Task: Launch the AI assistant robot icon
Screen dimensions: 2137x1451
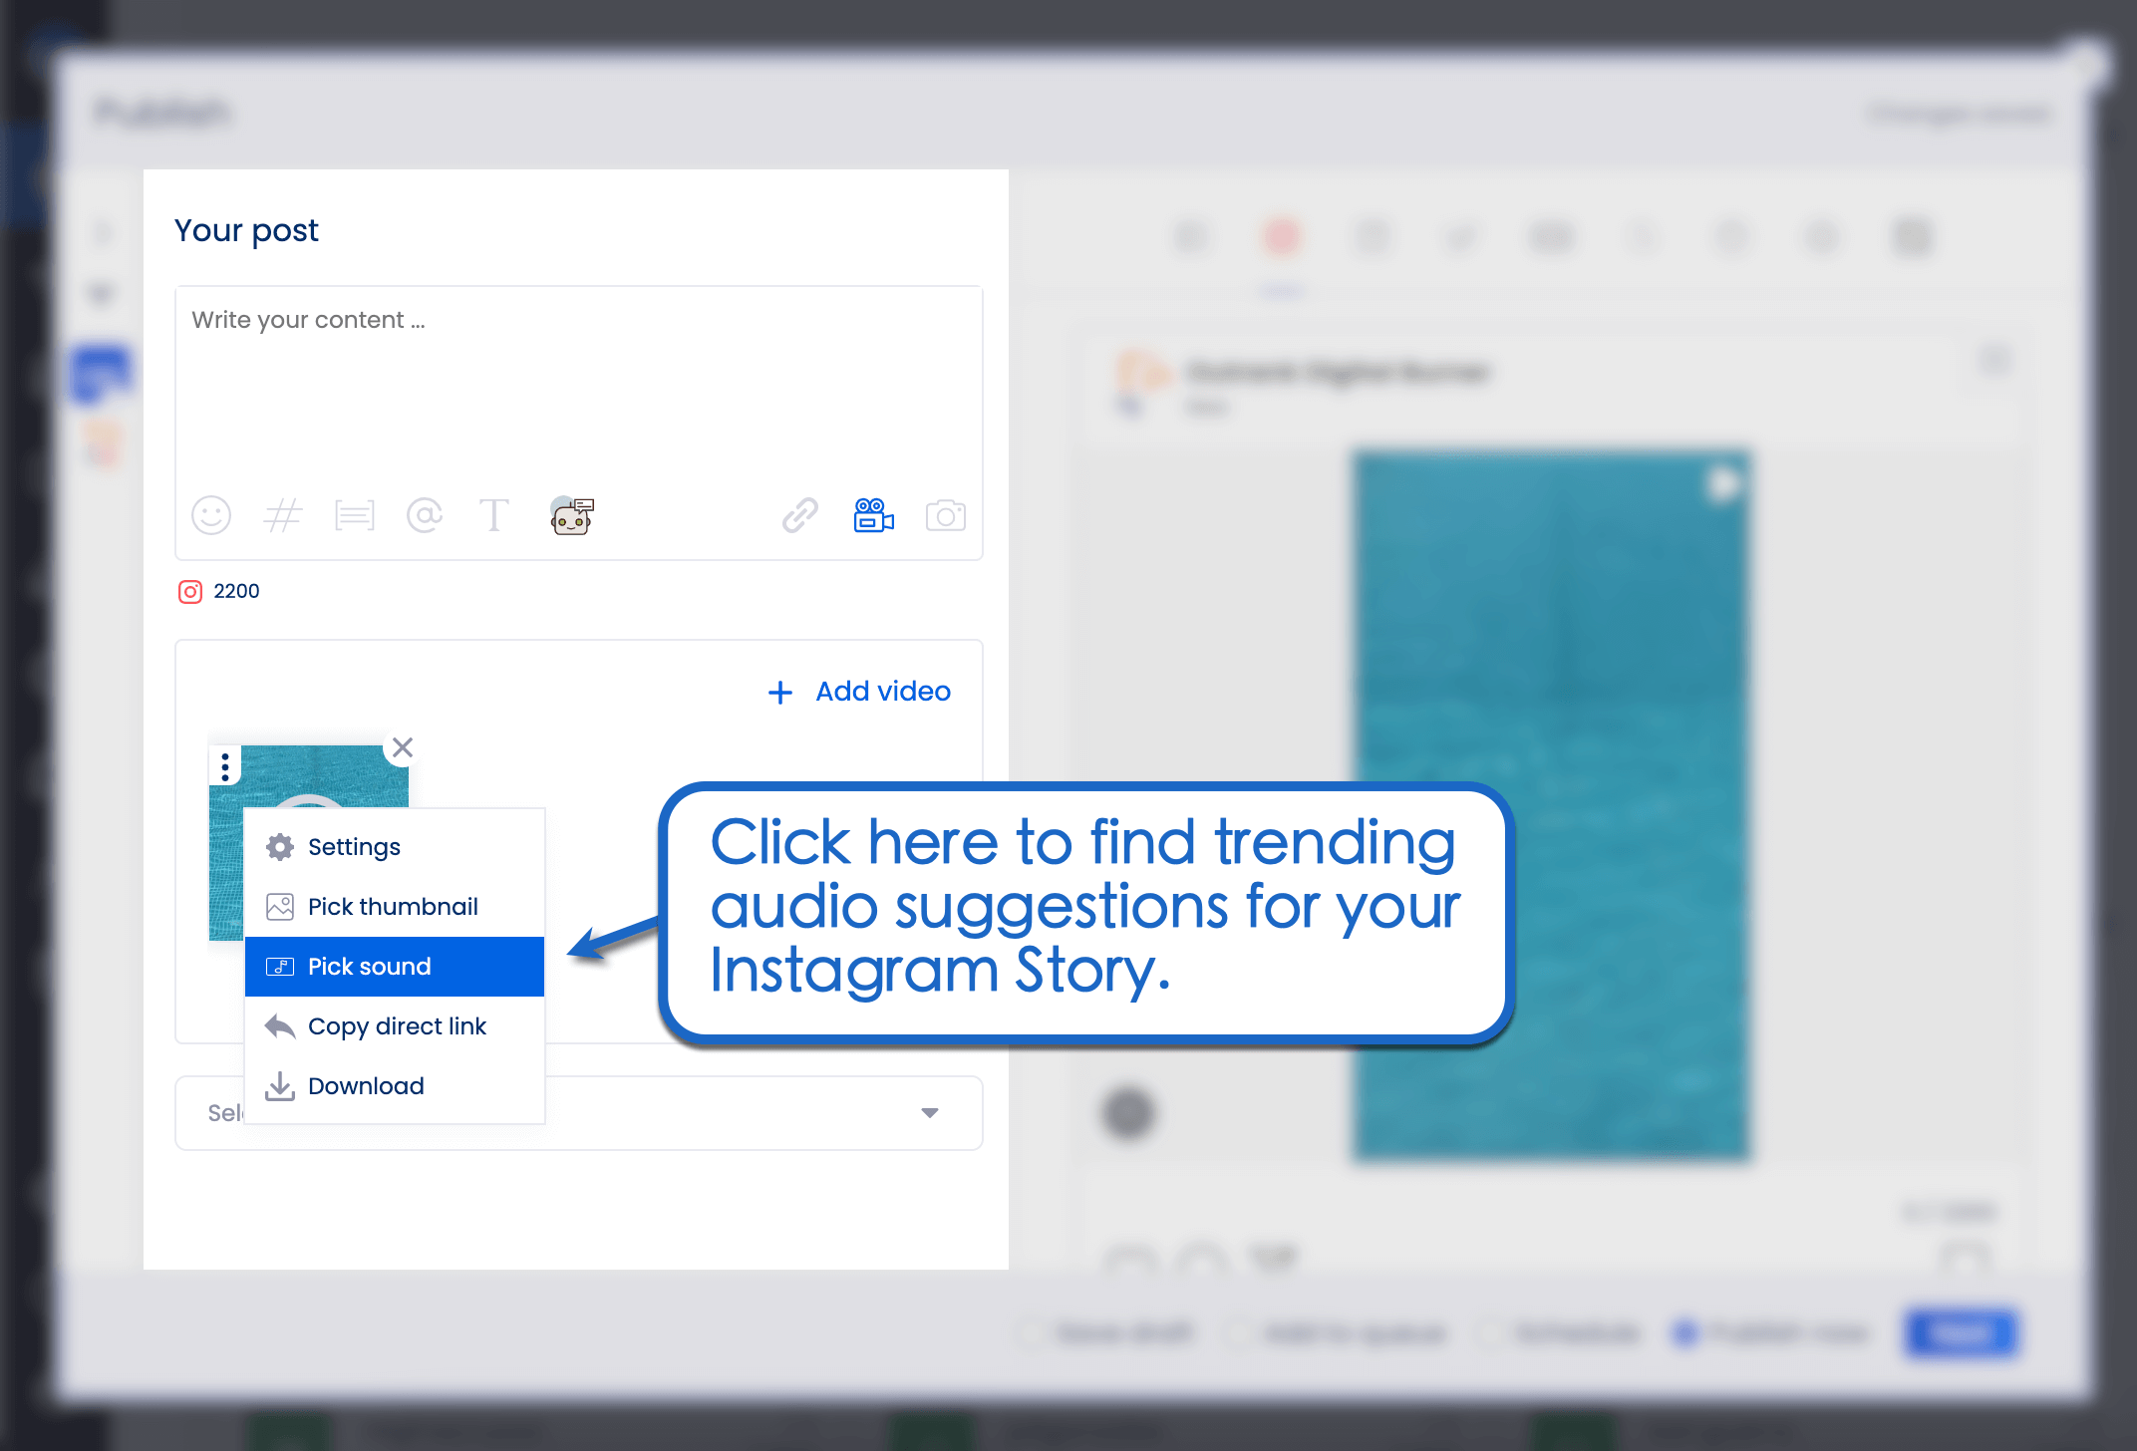Action: pyautogui.click(x=571, y=515)
